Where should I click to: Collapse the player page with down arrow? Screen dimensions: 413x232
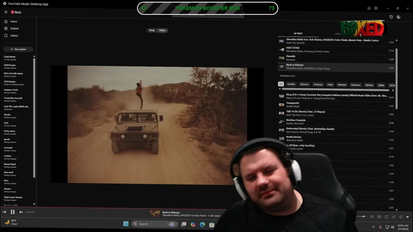coord(408,217)
